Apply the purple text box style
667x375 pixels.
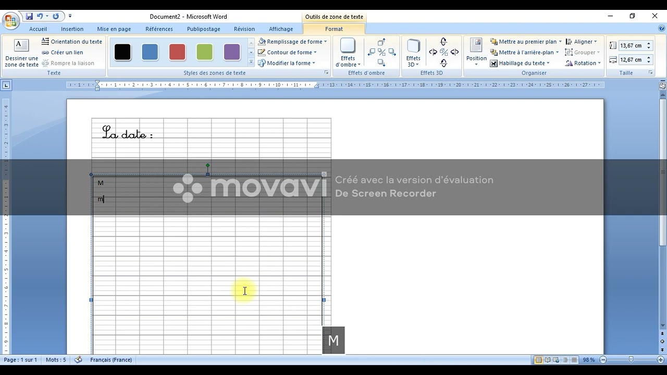point(231,52)
